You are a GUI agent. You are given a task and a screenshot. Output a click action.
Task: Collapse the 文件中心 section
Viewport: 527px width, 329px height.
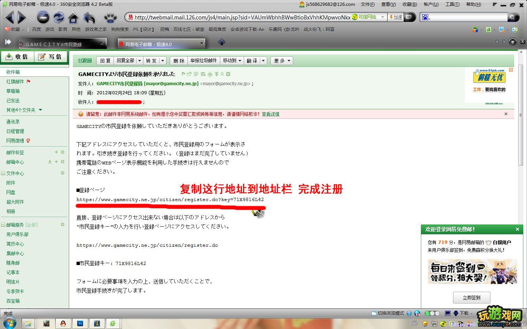[3, 173]
